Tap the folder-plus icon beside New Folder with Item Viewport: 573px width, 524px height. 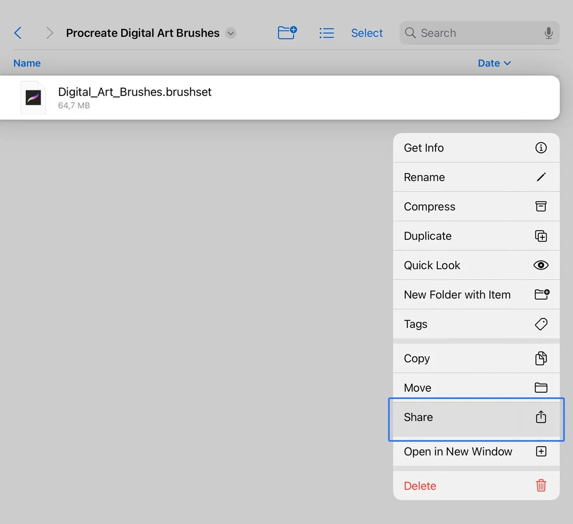(x=542, y=294)
